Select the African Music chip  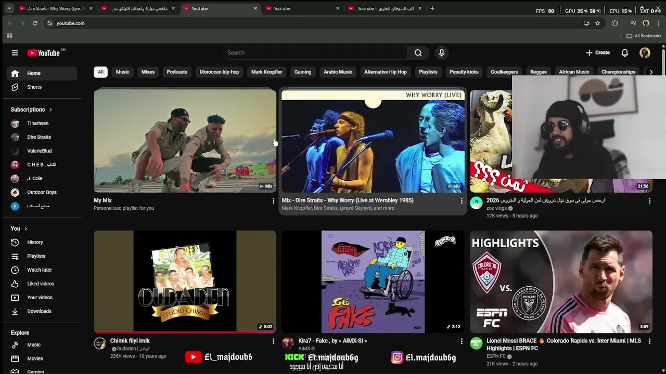[x=574, y=72]
